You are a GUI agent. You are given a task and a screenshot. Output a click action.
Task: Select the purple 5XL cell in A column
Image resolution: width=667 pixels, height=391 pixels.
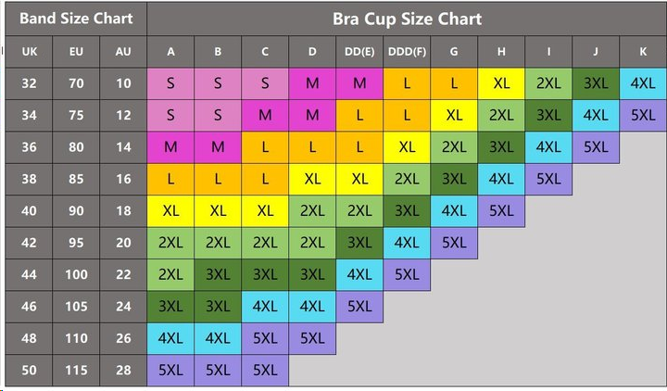[170, 370]
